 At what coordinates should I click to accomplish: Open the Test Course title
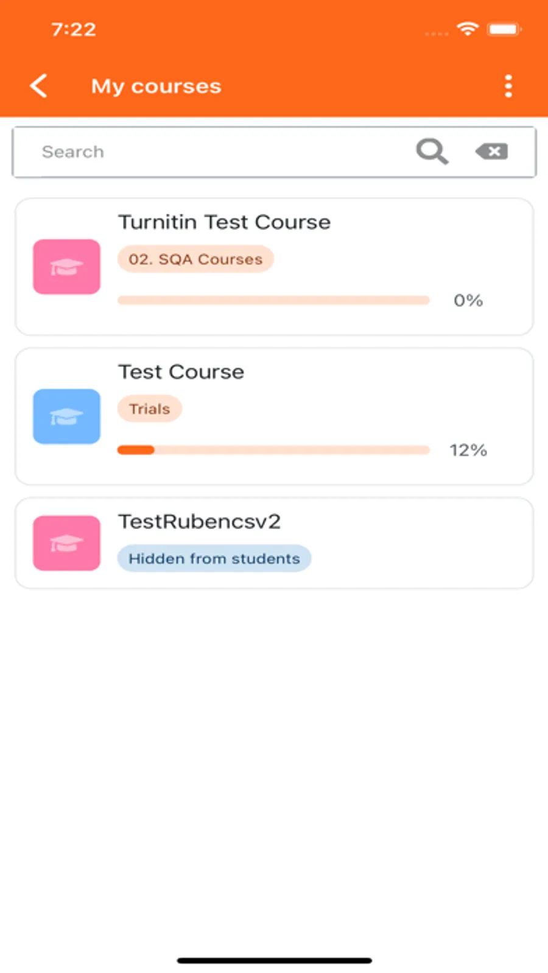tap(181, 372)
